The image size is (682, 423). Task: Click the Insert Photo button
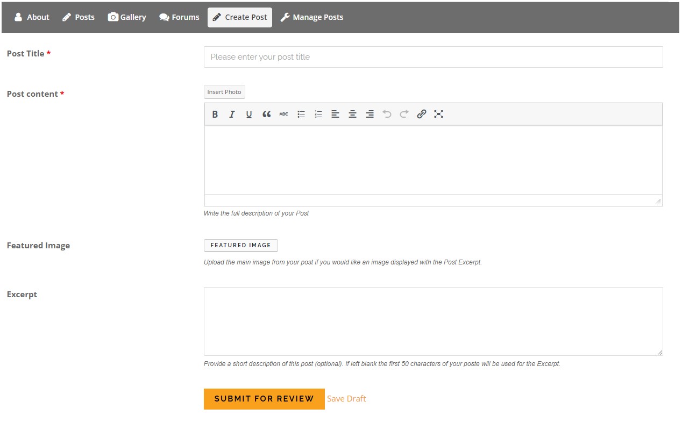[x=224, y=92]
